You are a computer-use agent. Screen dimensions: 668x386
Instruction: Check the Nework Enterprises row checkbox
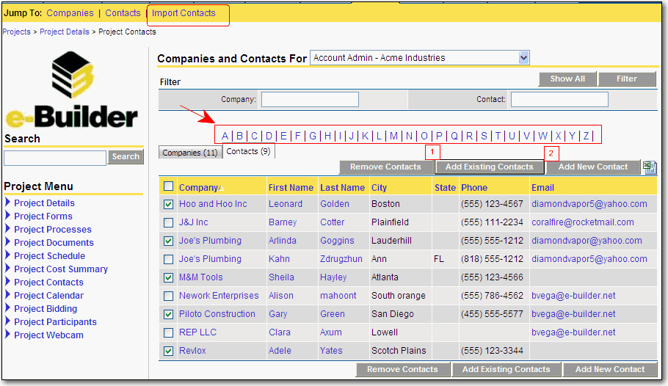pos(169,296)
